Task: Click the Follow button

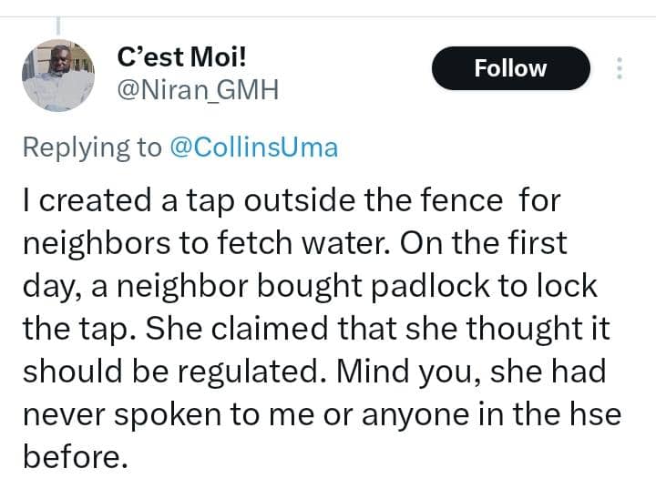Action: (x=510, y=68)
